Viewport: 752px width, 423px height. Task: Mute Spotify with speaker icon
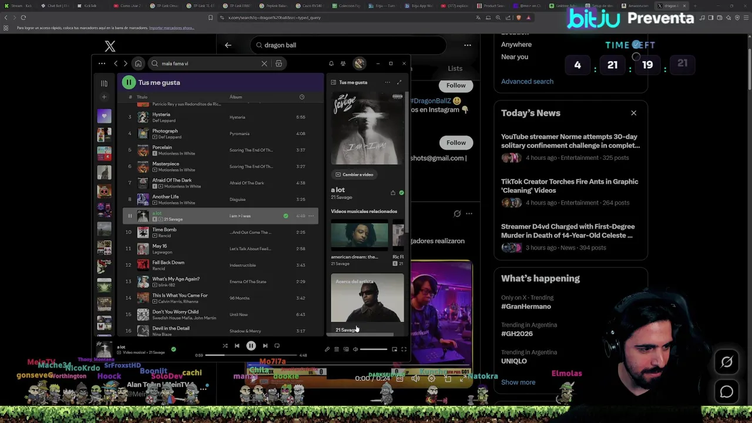(x=355, y=350)
